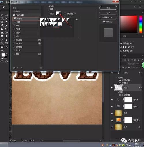Viewport: 144px width, 147px height.
Task: Add another 投影 drop shadow effect
Action: (x=40, y=54)
